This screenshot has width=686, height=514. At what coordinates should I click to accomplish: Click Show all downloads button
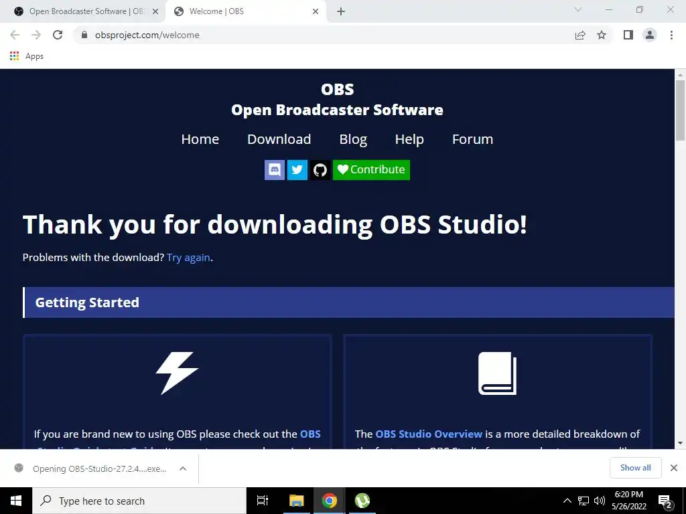tap(635, 468)
